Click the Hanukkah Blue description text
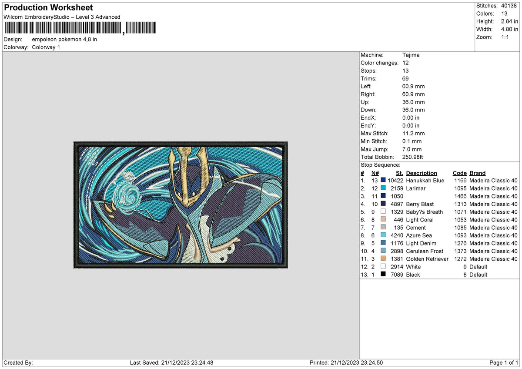This screenshot has height=369, width=522. pyautogui.click(x=425, y=181)
